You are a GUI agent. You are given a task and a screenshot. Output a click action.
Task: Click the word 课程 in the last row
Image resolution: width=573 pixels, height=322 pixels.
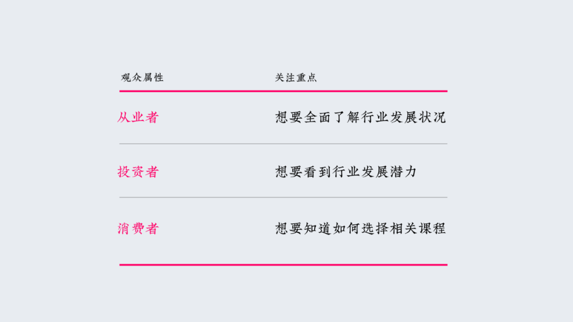(x=432, y=229)
